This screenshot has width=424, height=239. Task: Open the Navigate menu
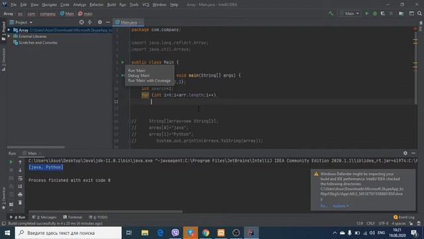click(x=50, y=5)
